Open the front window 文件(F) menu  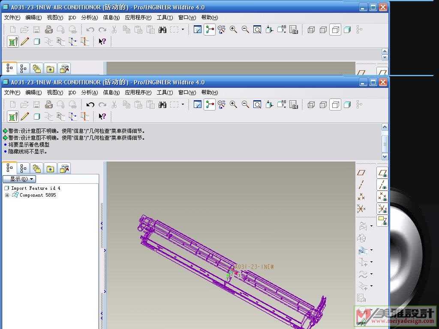point(12,93)
